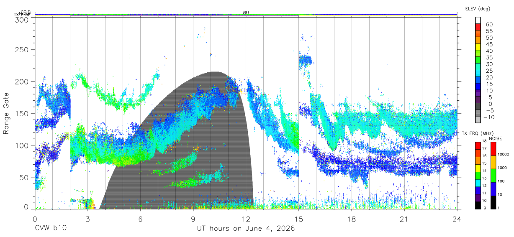Viewport: 514px width, 237px height.
Task: Click the "10000" NOISE legend value
Action: point(504,155)
